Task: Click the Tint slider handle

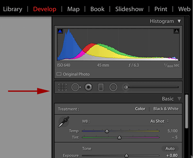Action: [119, 138]
